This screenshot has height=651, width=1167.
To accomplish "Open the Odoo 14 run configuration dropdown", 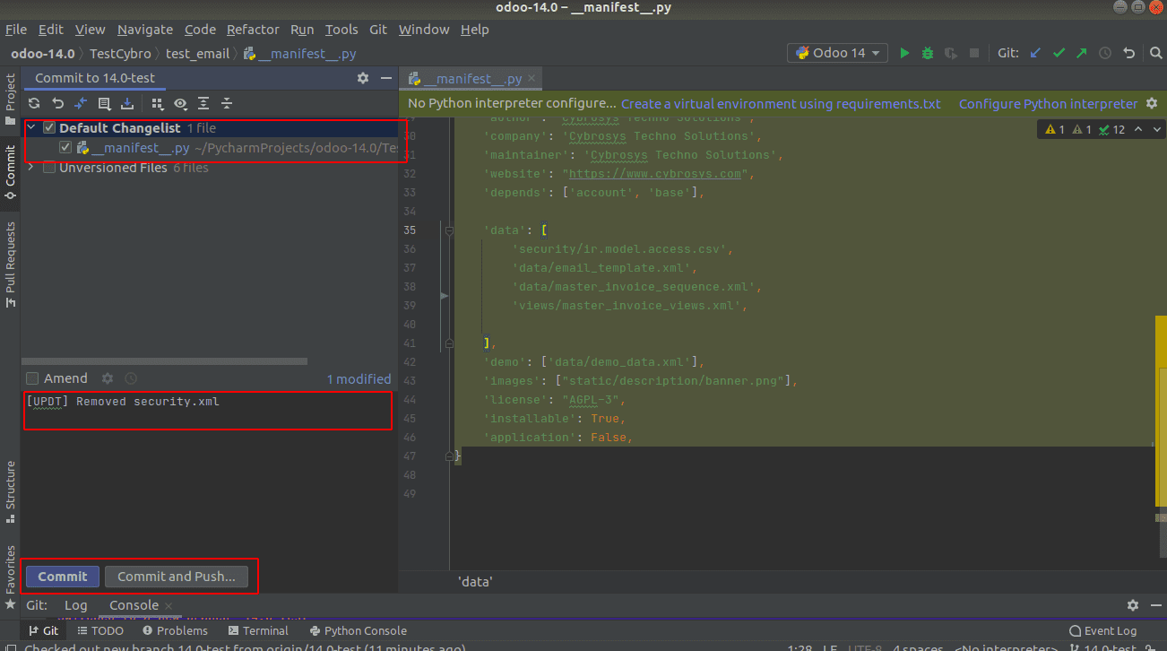I will pos(837,53).
